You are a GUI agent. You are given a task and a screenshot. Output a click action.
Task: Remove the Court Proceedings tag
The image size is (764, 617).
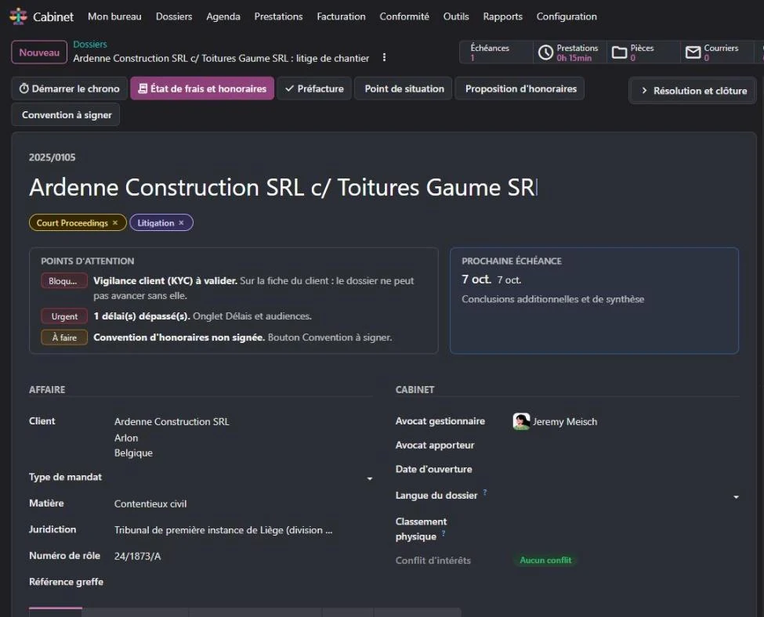tap(115, 222)
